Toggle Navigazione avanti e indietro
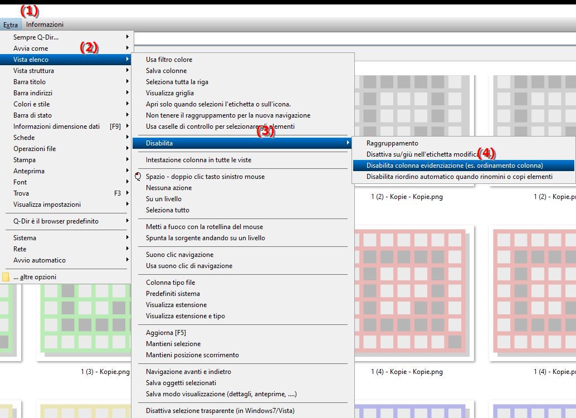This screenshot has height=418, width=576. pos(242,372)
